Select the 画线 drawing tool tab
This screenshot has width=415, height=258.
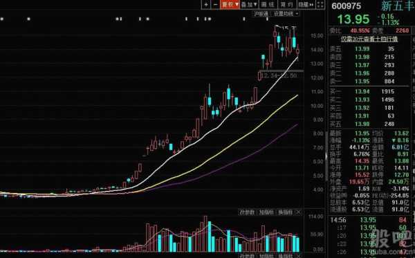(268, 5)
